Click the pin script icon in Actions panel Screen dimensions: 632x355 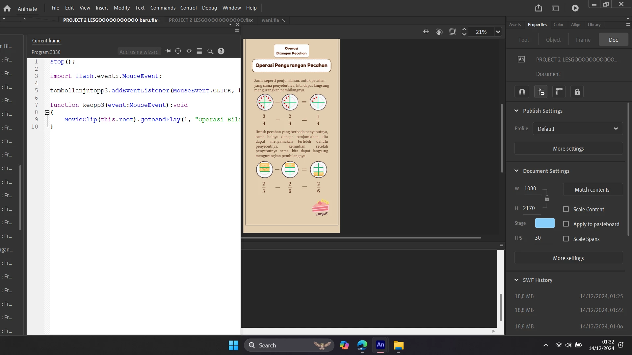(x=168, y=51)
